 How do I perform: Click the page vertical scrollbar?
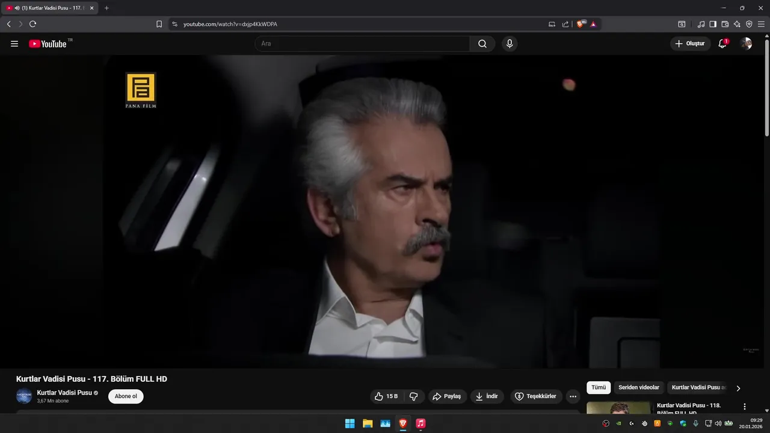(x=766, y=87)
